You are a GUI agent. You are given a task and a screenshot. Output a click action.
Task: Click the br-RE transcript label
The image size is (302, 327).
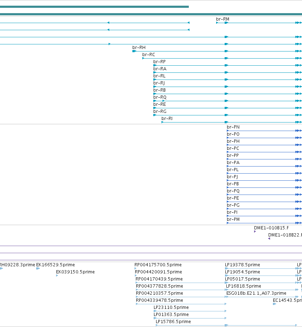click(x=160, y=104)
